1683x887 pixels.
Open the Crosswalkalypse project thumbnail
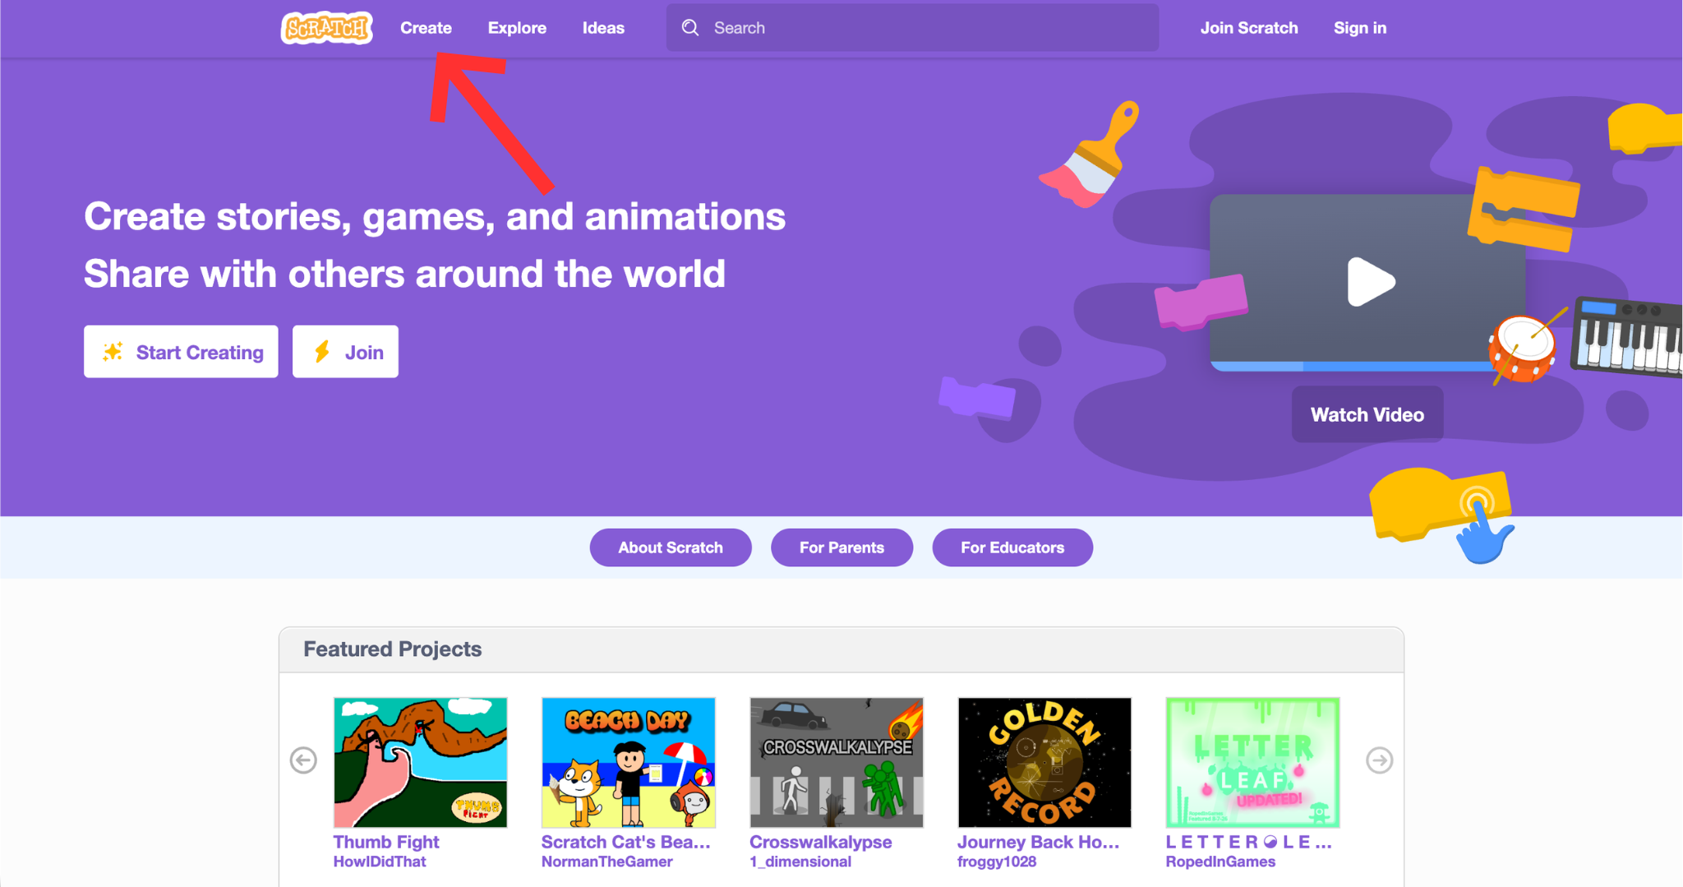tap(837, 762)
